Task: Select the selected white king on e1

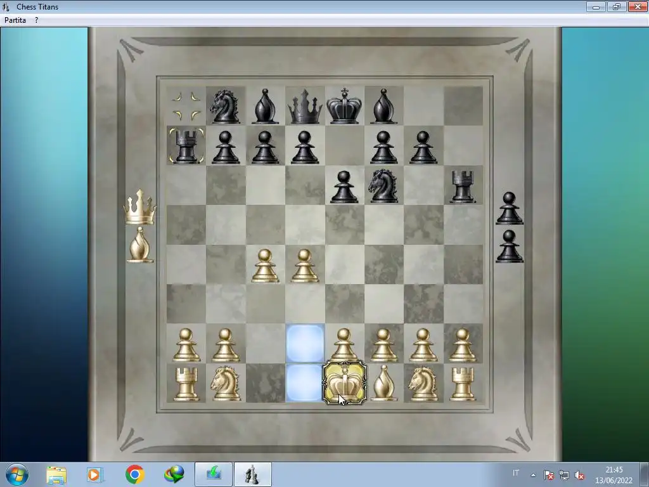Action: [344, 382]
